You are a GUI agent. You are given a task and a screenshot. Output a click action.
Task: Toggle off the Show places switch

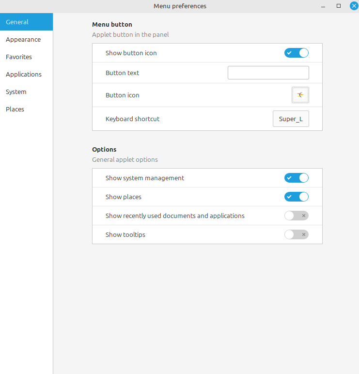(296, 197)
